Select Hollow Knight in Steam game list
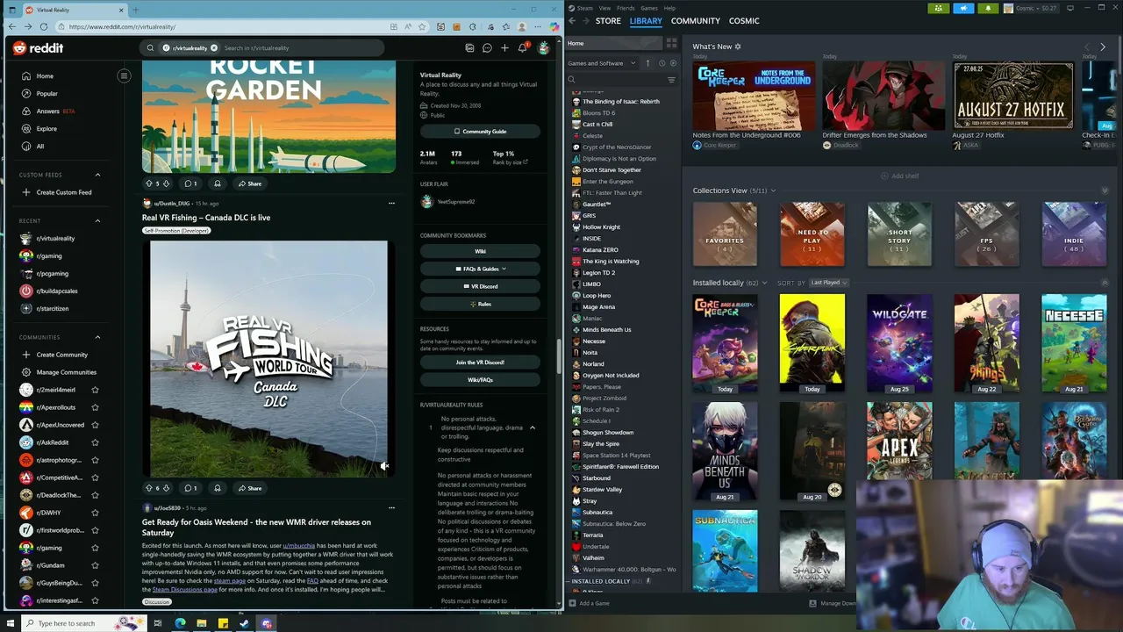The height and width of the screenshot is (632, 1123). [601, 227]
